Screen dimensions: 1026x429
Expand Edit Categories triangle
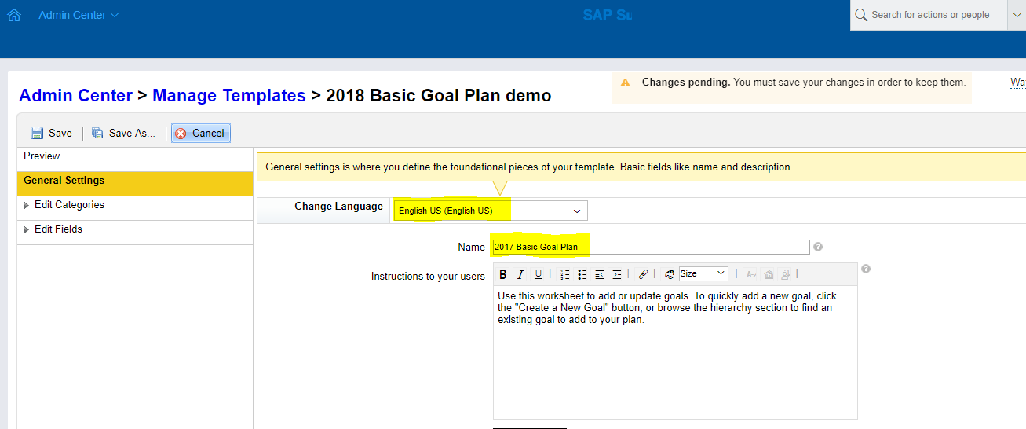tap(27, 206)
